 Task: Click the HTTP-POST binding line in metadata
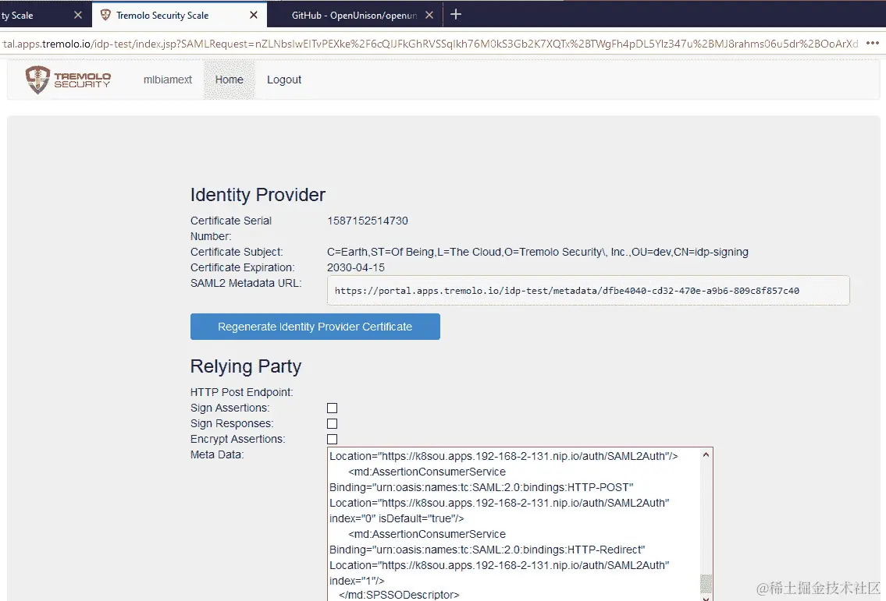point(482,487)
